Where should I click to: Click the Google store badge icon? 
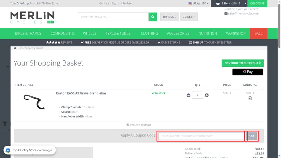click(8, 150)
